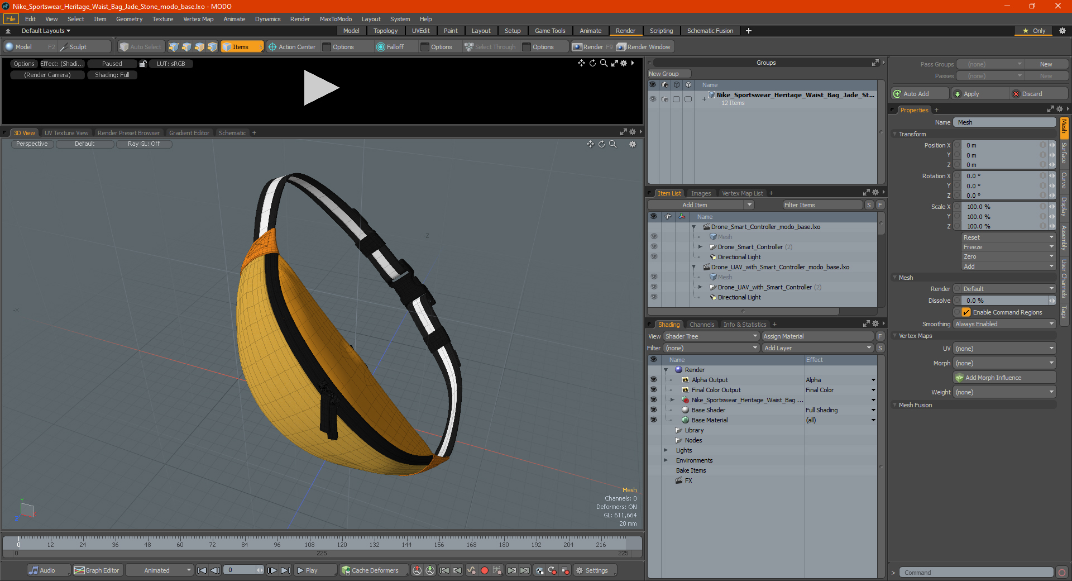Activate Items selection mode

[242, 47]
